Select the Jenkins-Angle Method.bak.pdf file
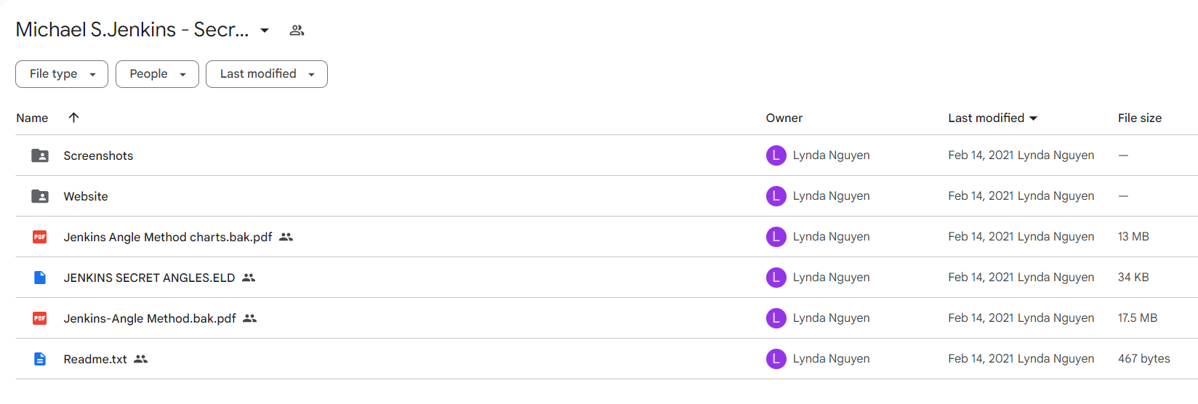 [150, 318]
